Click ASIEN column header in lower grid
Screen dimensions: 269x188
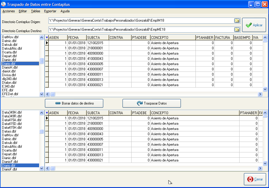coord(58,113)
